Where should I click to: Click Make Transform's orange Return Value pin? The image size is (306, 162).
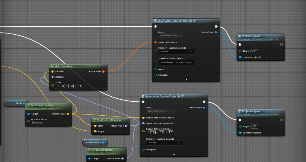[x=103, y=72]
